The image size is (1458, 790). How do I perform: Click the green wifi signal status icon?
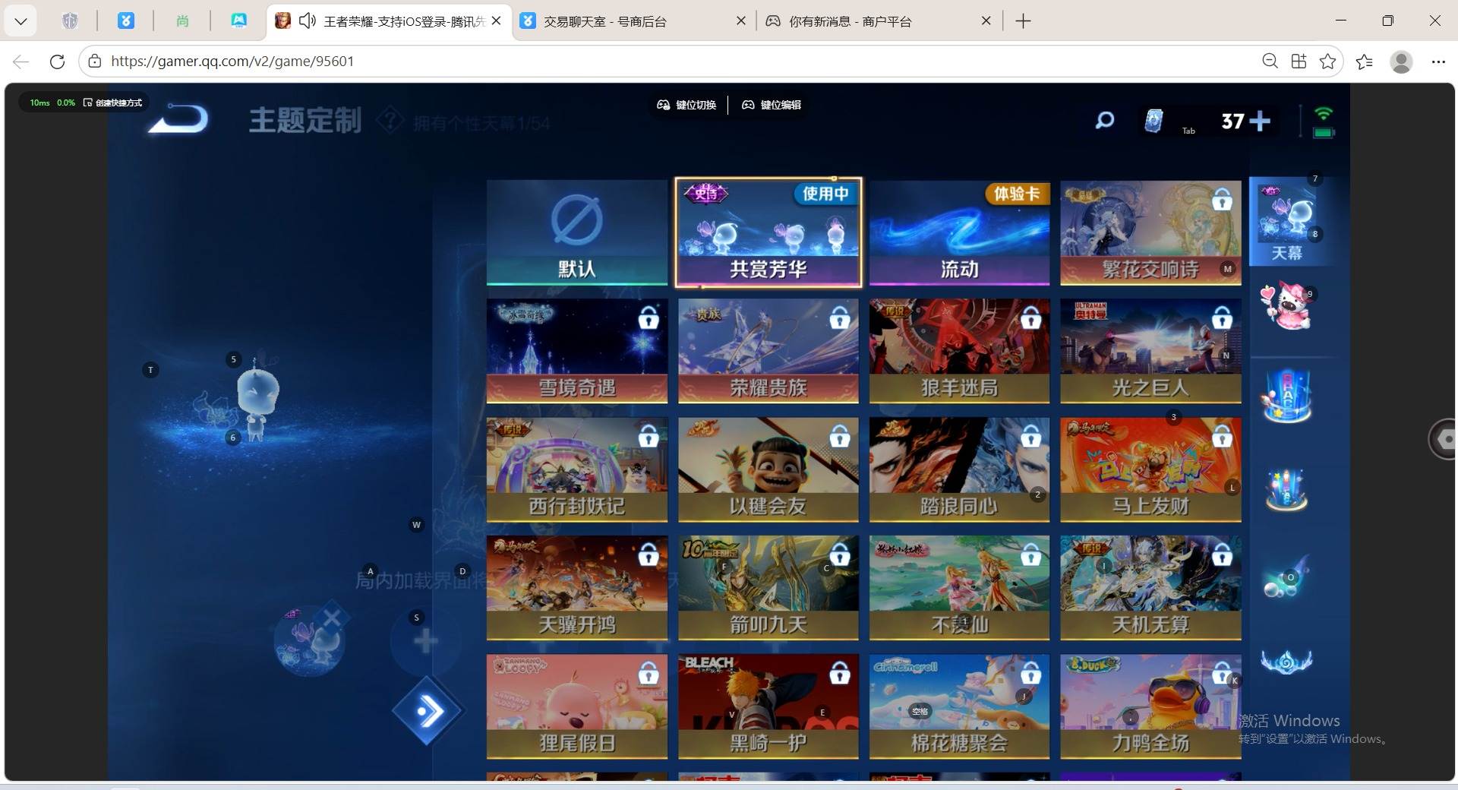coord(1324,114)
